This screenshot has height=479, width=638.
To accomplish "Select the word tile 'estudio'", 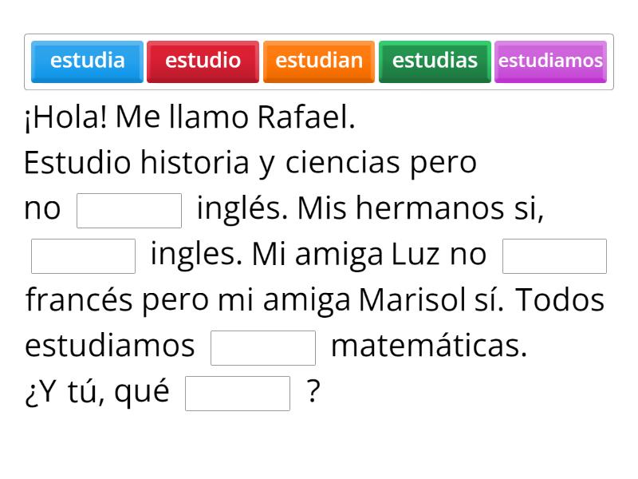I will pyautogui.click(x=203, y=61).
